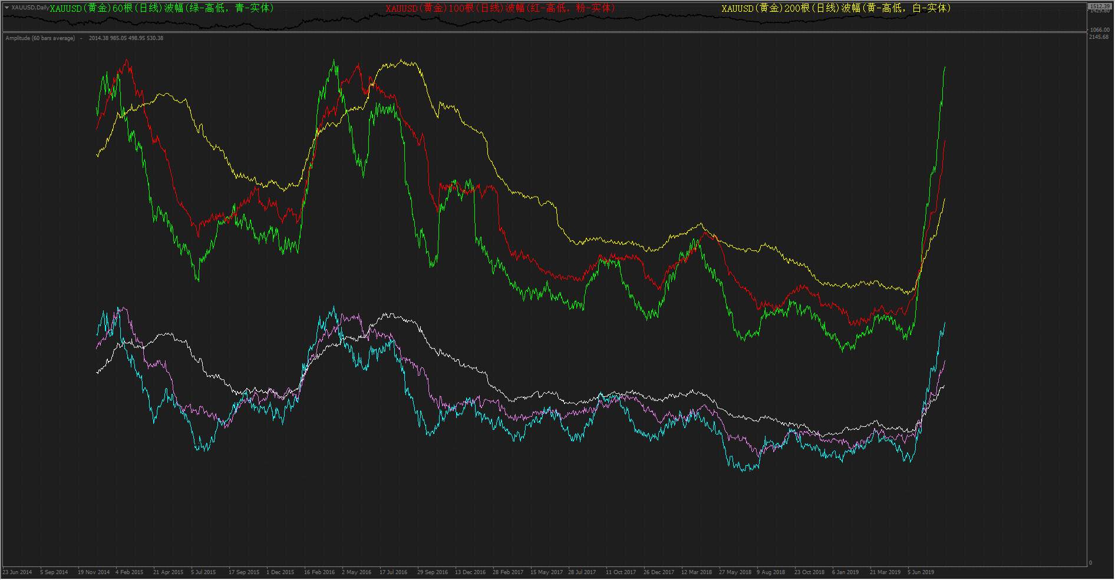
Task: Open the chart menu arrow beside XAUUSD,Daily
Action: (6, 8)
